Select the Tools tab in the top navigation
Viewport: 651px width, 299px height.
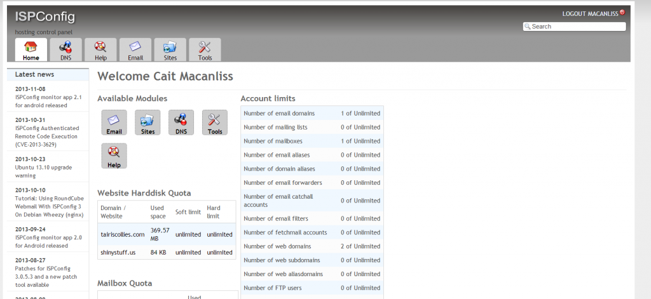205,50
